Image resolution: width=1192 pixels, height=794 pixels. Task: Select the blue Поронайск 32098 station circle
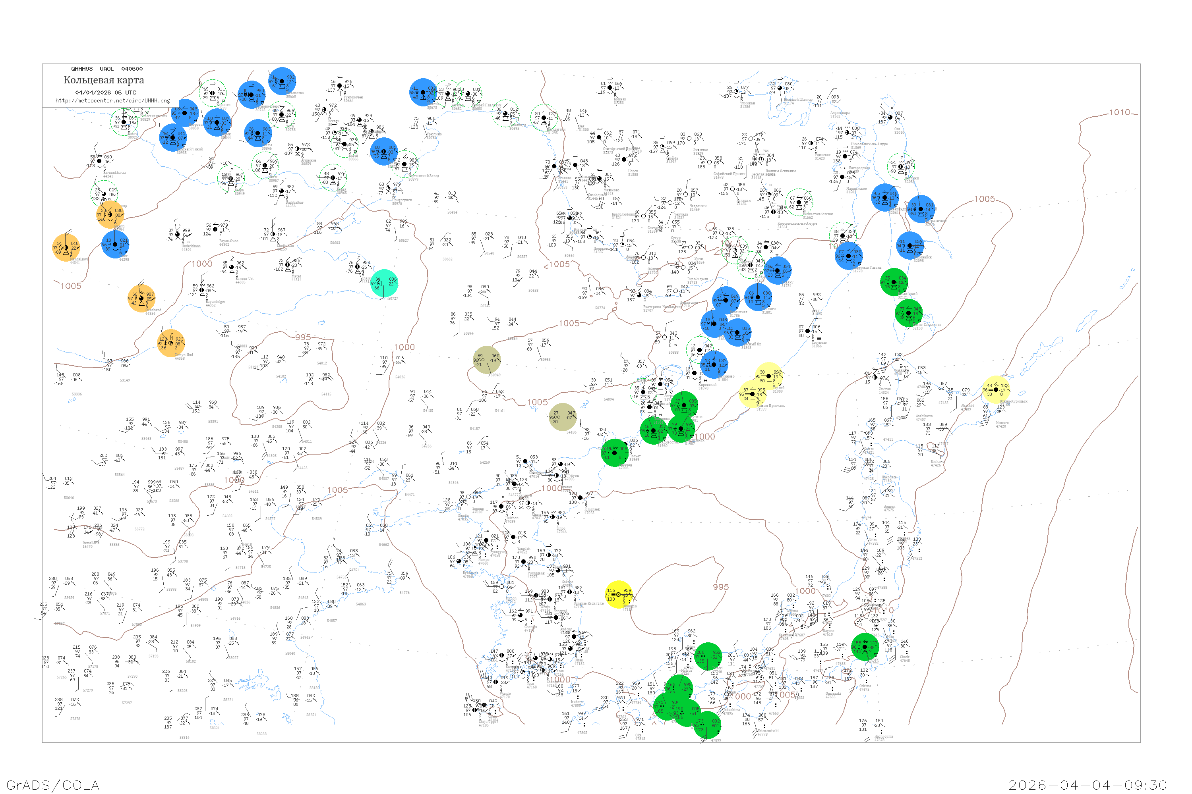coord(910,246)
